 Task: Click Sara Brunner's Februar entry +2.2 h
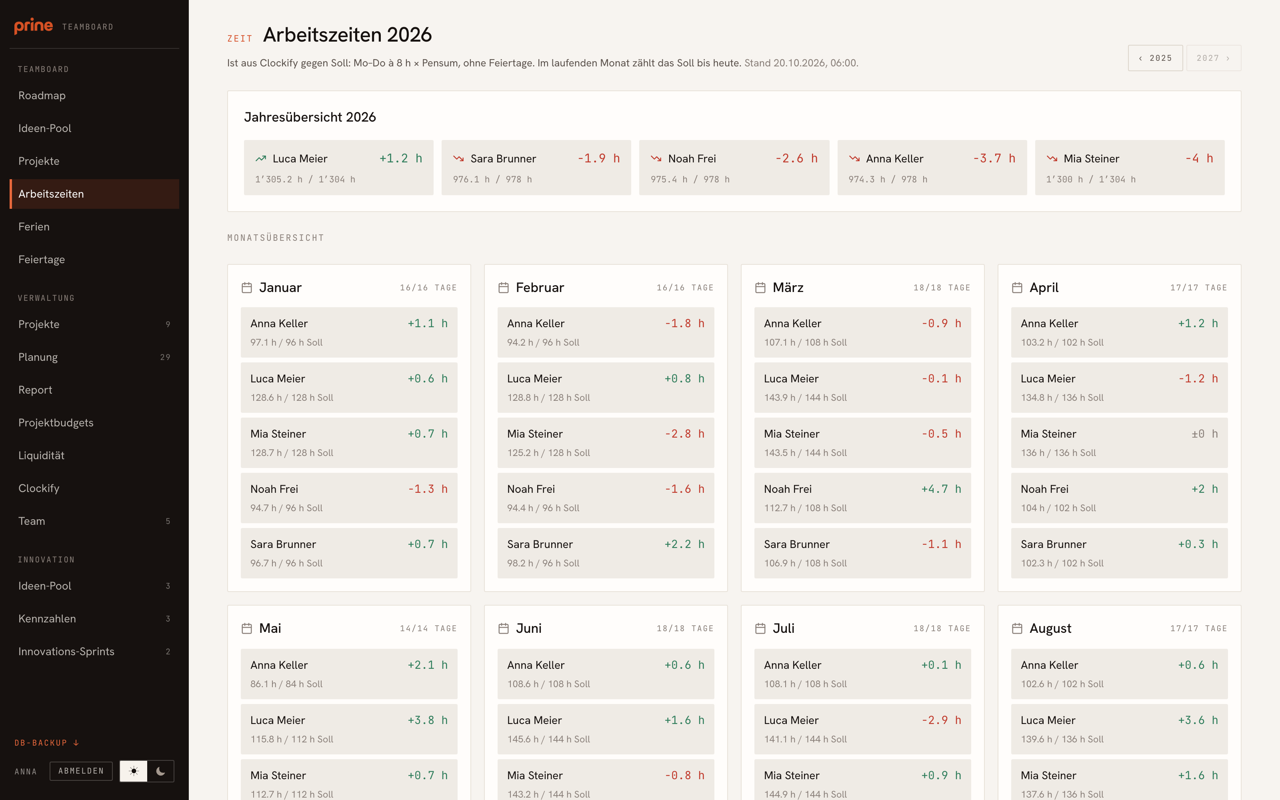pyautogui.click(x=606, y=553)
